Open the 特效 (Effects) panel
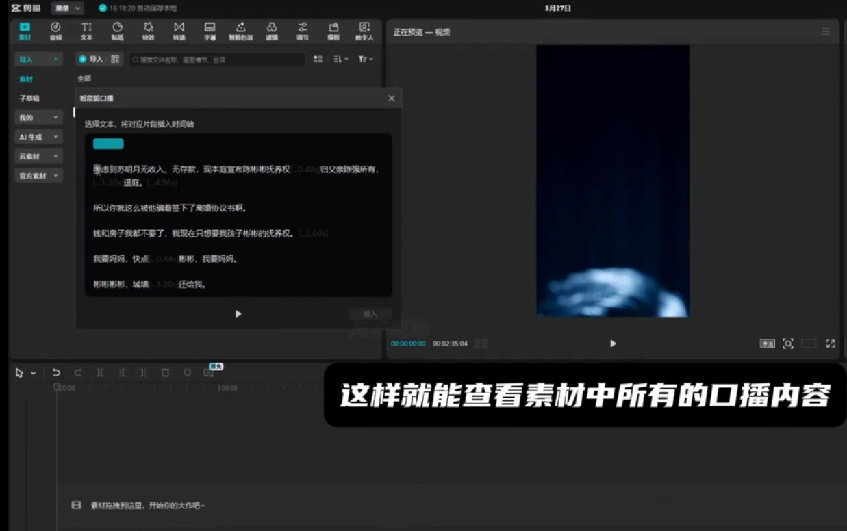This screenshot has width=847, height=531. tap(148, 31)
